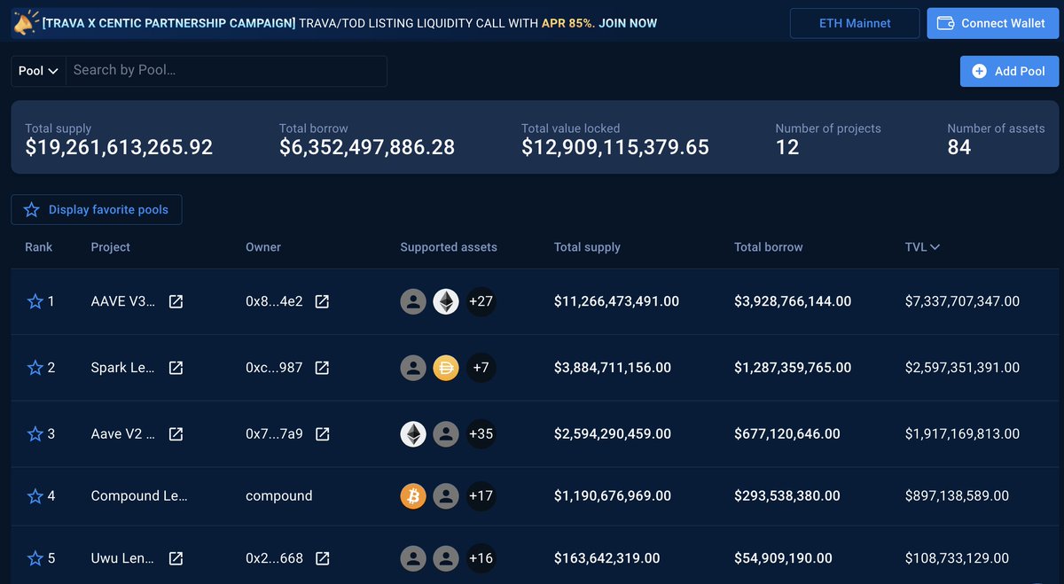Show the +27 more assets badge
This screenshot has width=1064, height=584.
coord(481,301)
